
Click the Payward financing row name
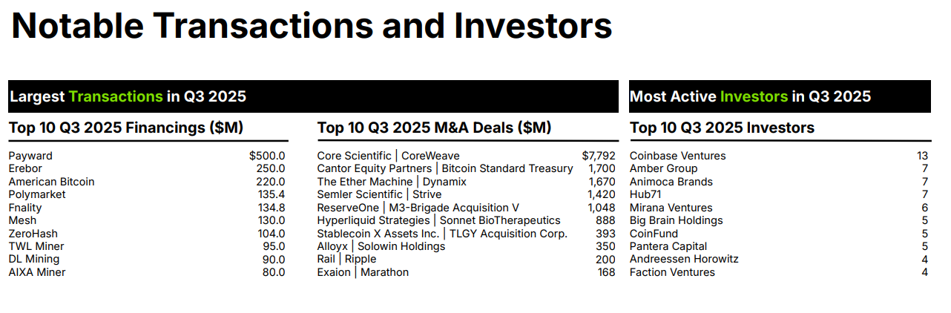(30, 156)
